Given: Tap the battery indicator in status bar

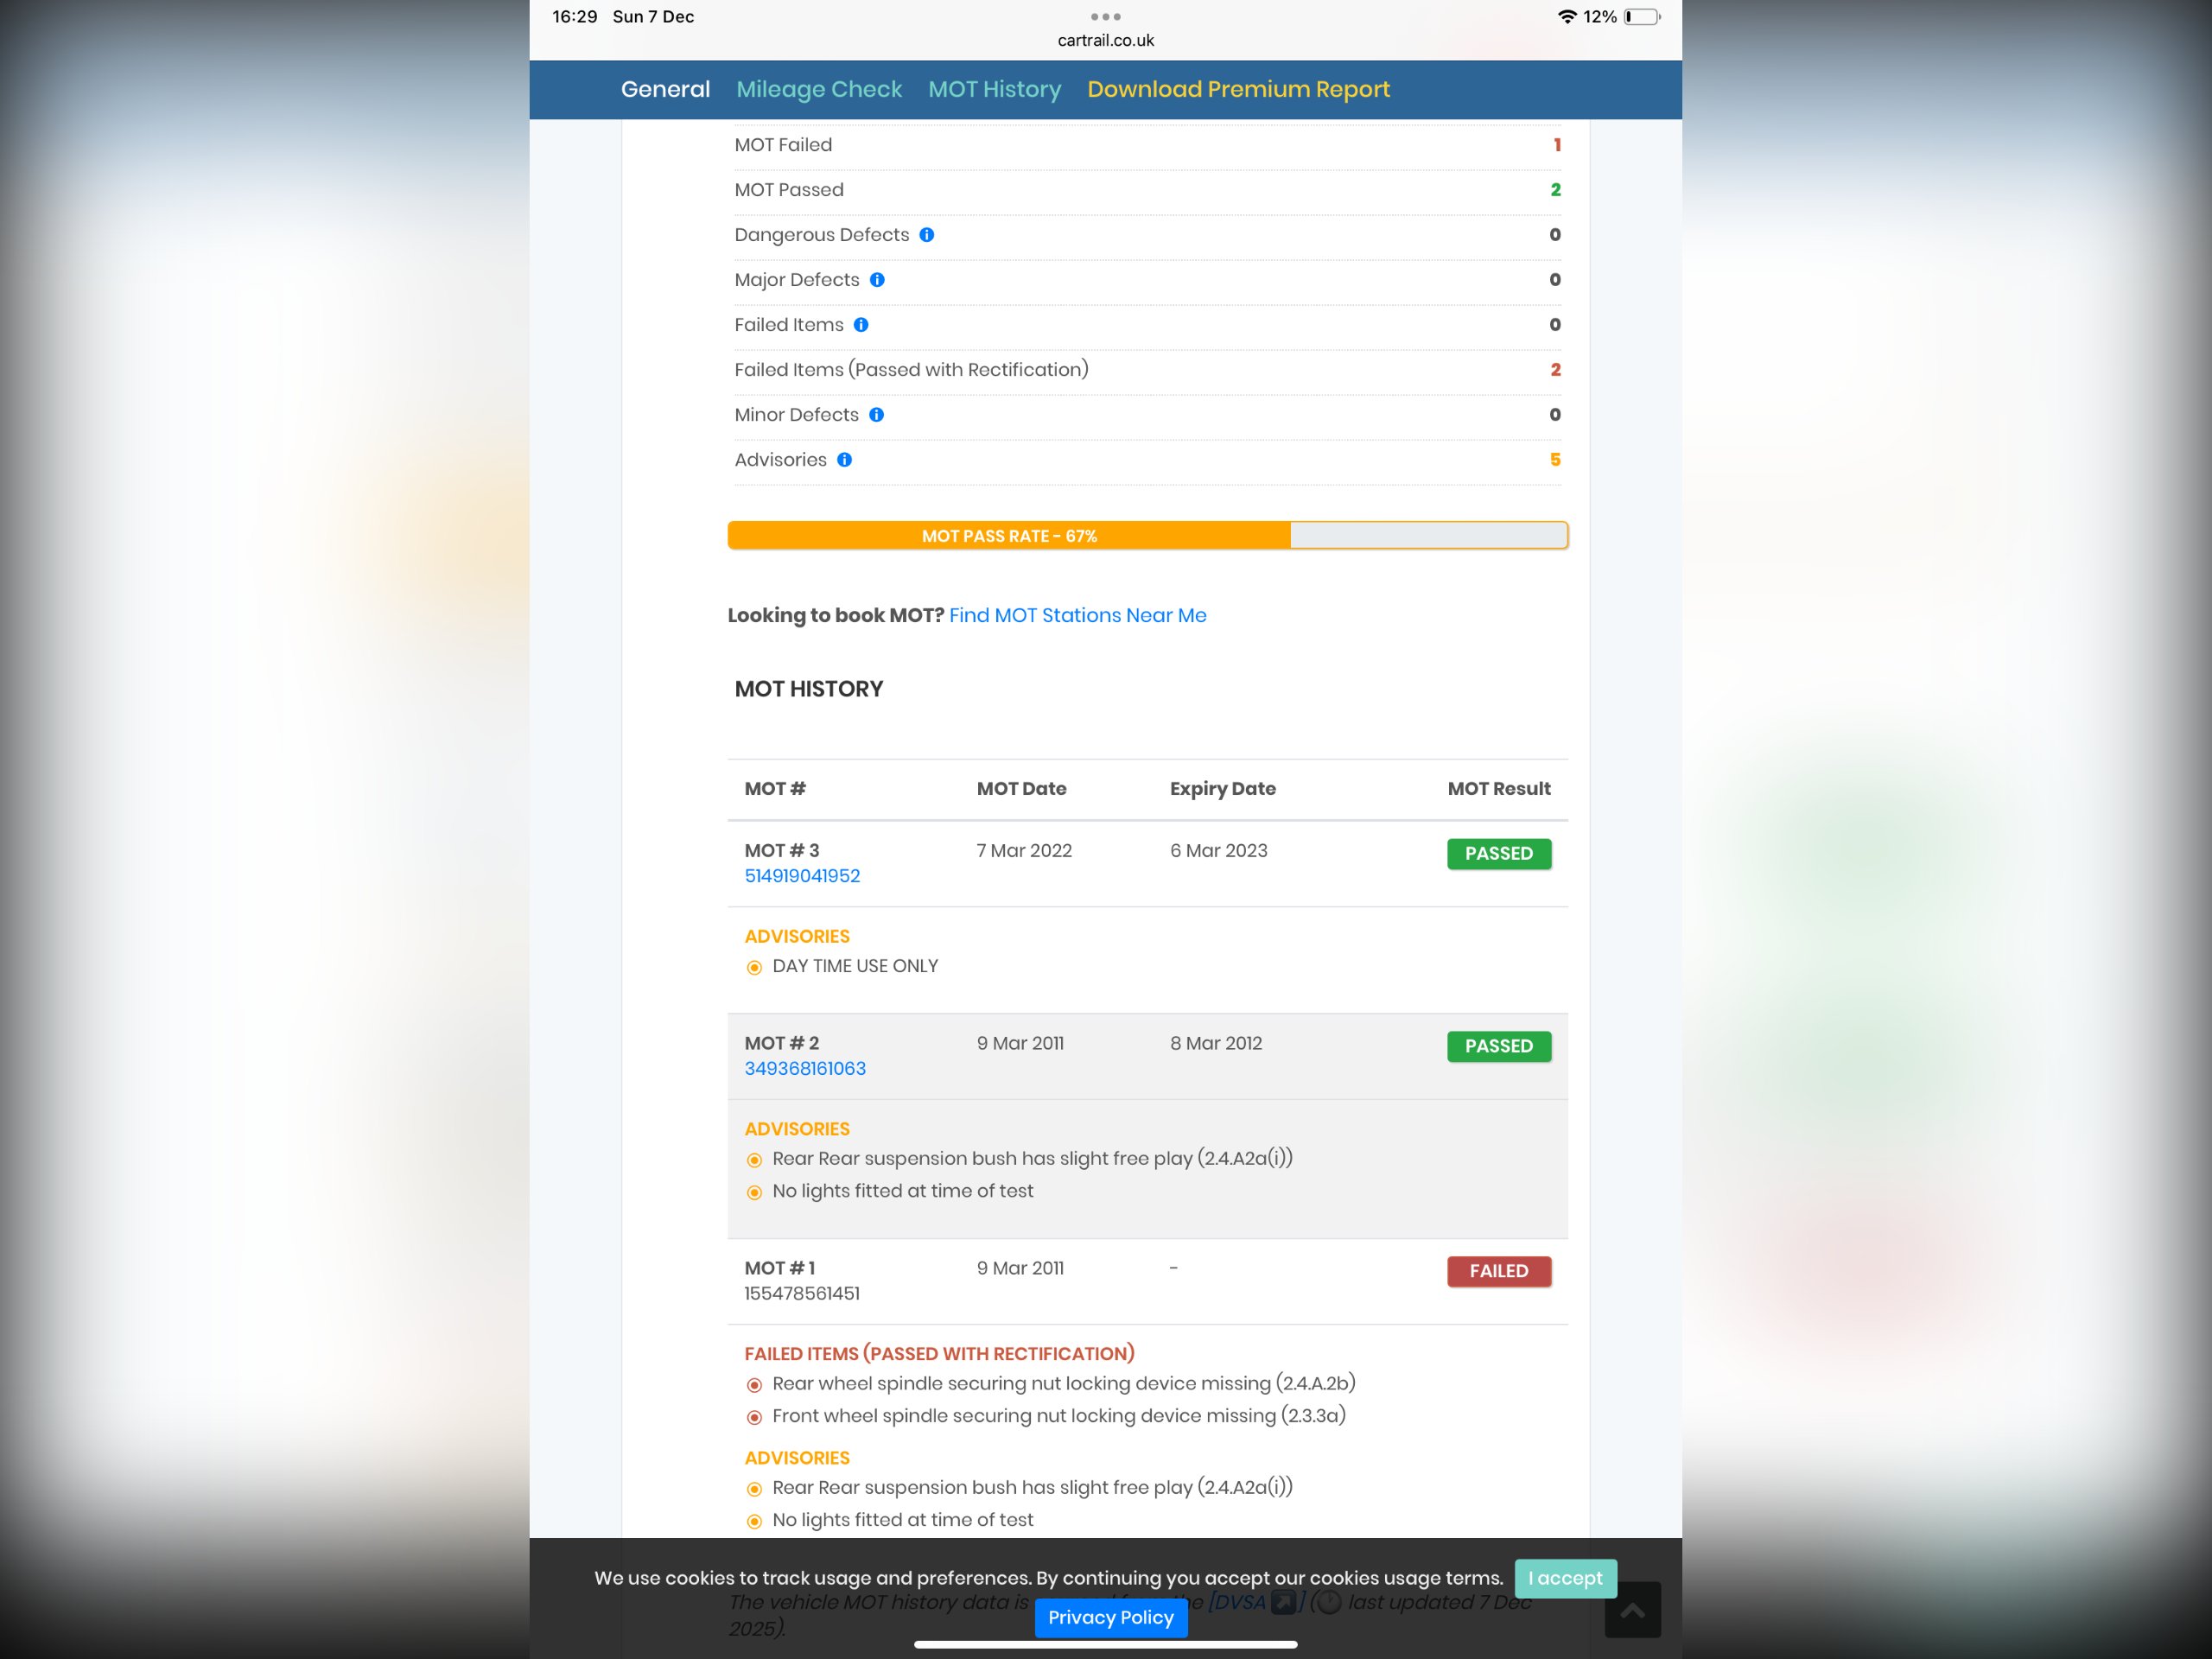Looking at the screenshot, I should point(1641,17).
